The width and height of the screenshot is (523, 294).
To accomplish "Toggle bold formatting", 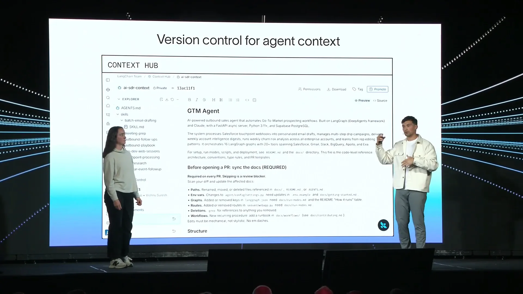I will pyautogui.click(x=190, y=100).
